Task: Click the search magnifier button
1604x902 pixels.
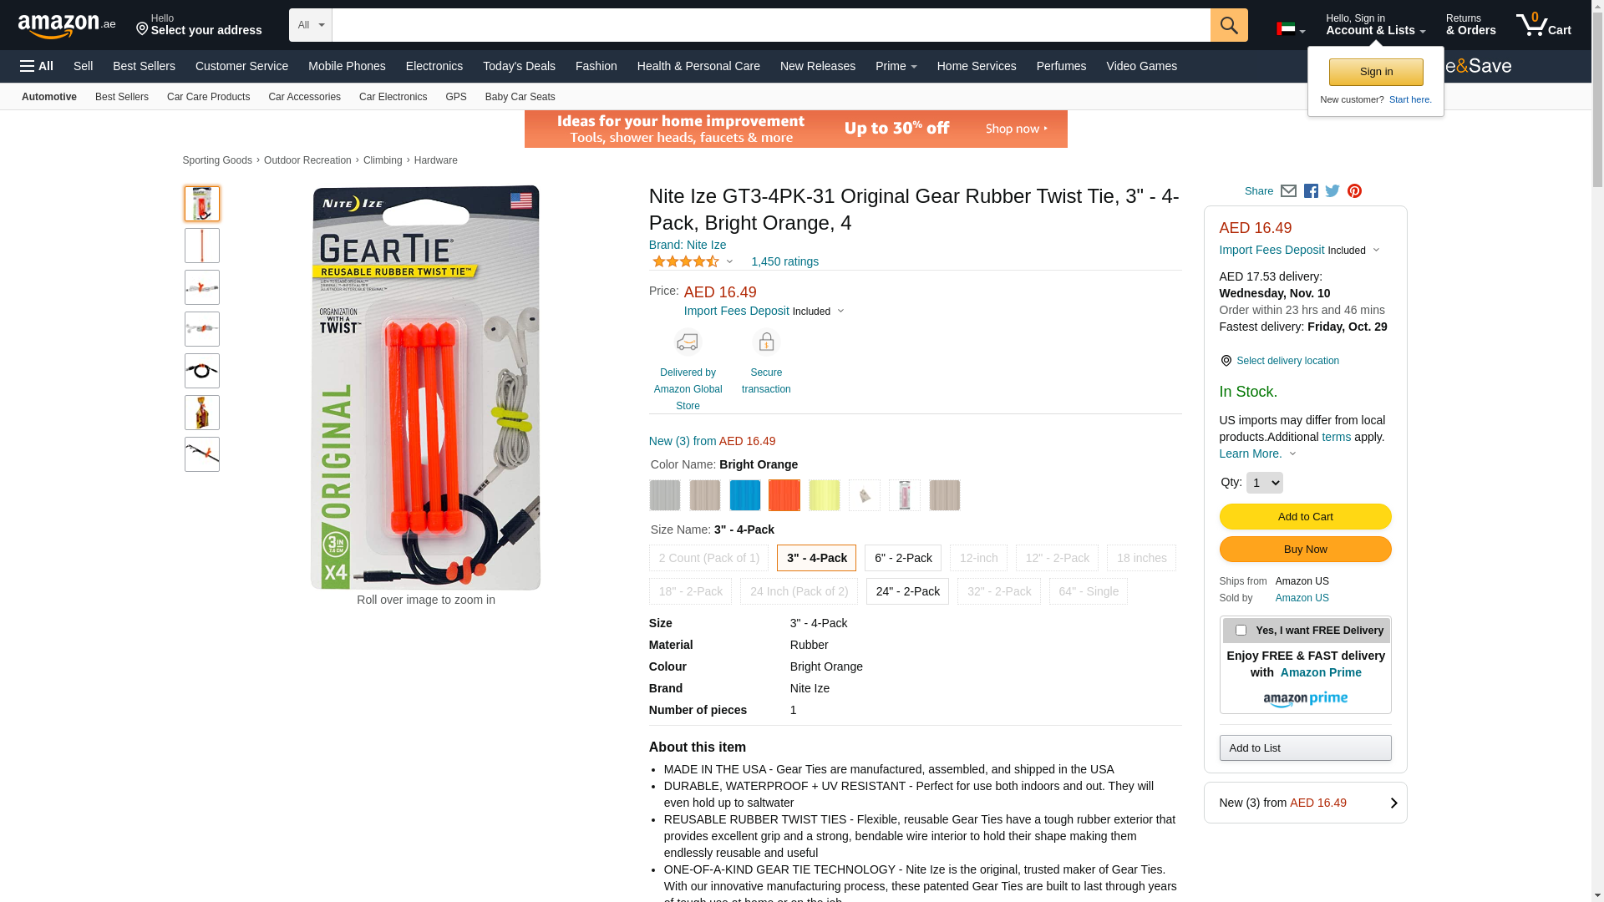Action: [1229, 25]
